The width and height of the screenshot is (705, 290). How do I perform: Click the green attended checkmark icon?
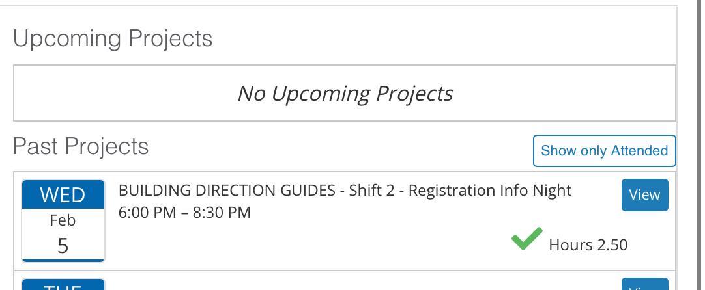pyautogui.click(x=526, y=239)
